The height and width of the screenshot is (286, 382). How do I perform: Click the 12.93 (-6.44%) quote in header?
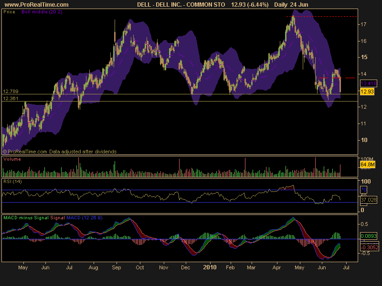250,5
